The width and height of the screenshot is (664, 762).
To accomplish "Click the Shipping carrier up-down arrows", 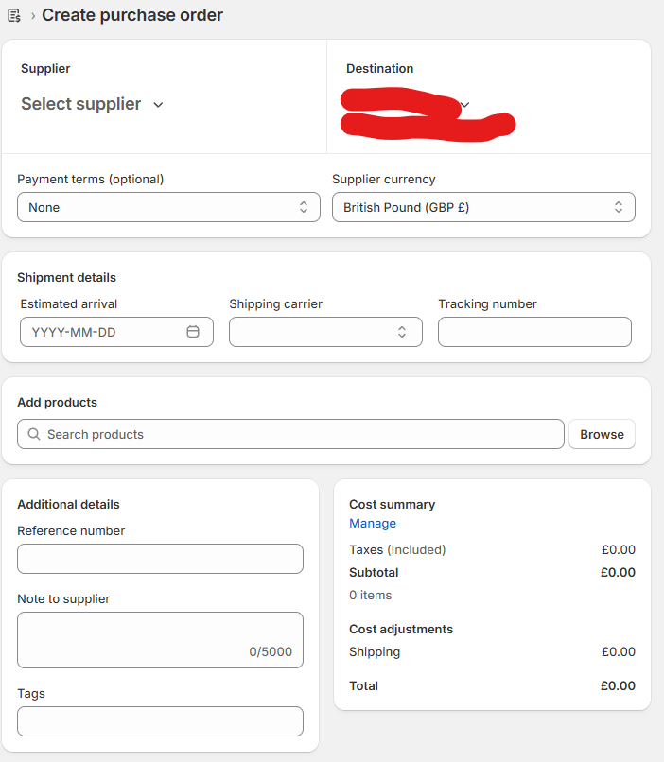I will pyautogui.click(x=402, y=332).
